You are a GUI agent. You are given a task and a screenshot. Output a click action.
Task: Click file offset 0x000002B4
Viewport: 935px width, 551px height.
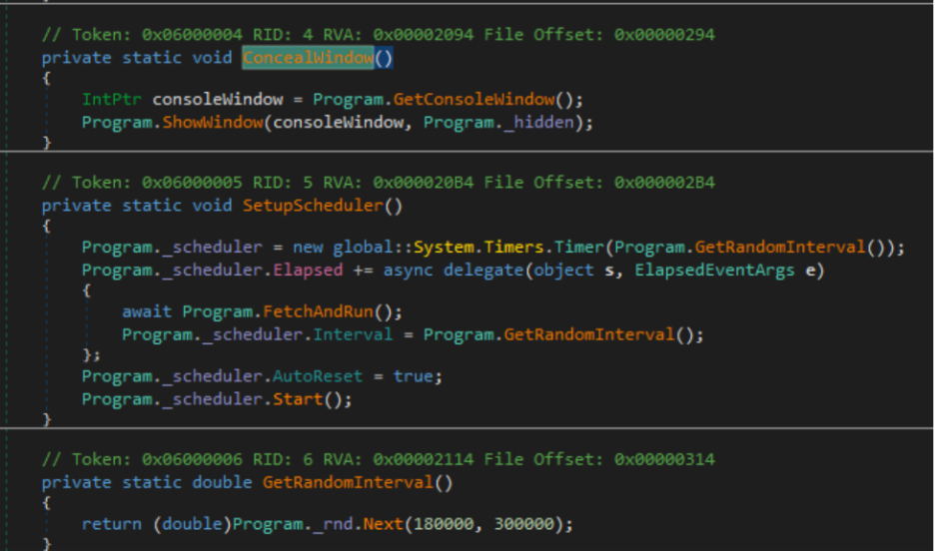(664, 183)
